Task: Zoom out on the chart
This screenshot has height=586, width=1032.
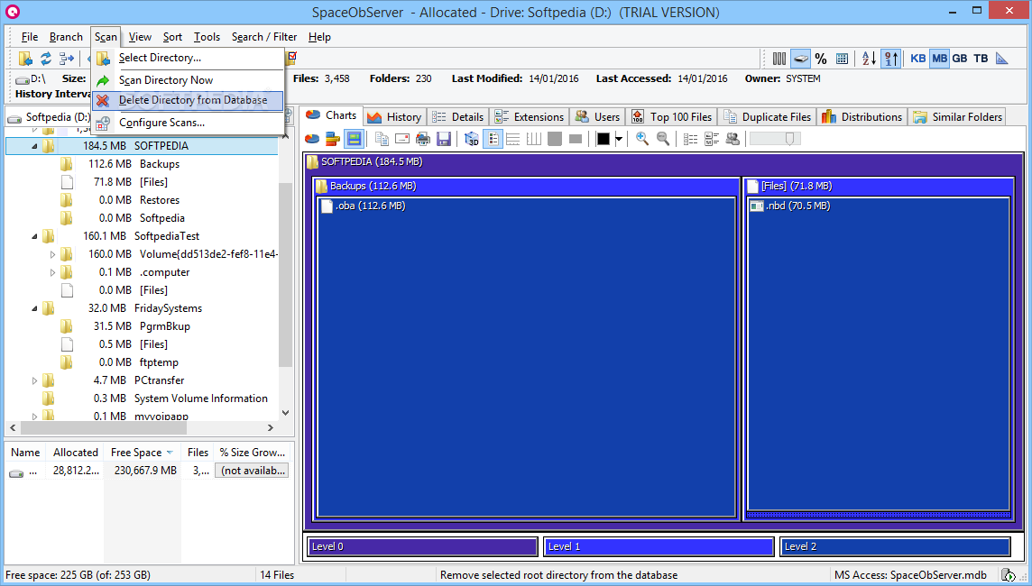Action: 663,139
